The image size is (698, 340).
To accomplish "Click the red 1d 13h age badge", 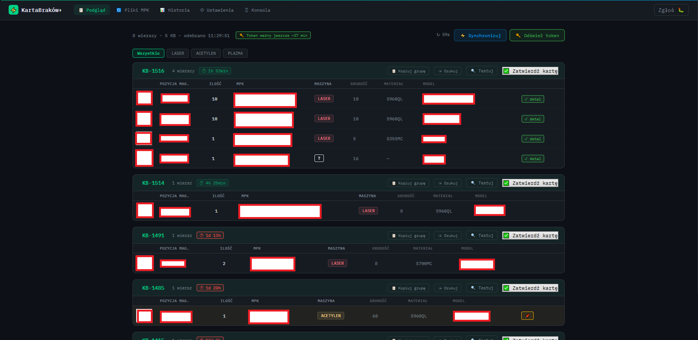I will (210, 235).
